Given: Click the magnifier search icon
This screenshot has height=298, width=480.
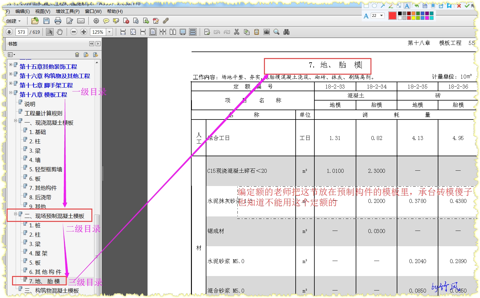Looking at the screenshot, I should tap(276, 32).
